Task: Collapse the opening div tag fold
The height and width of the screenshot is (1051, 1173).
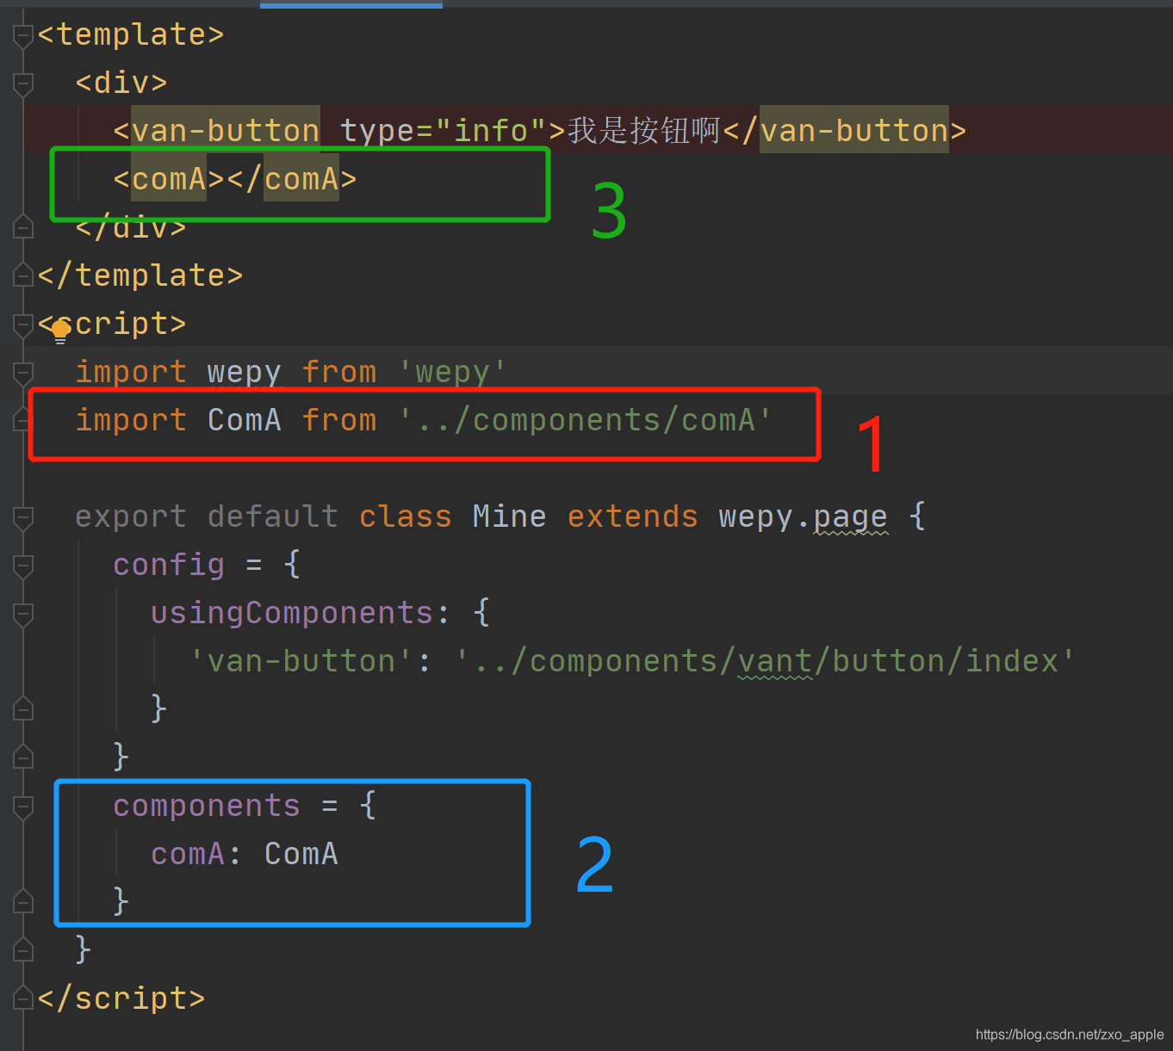Action: coord(23,83)
